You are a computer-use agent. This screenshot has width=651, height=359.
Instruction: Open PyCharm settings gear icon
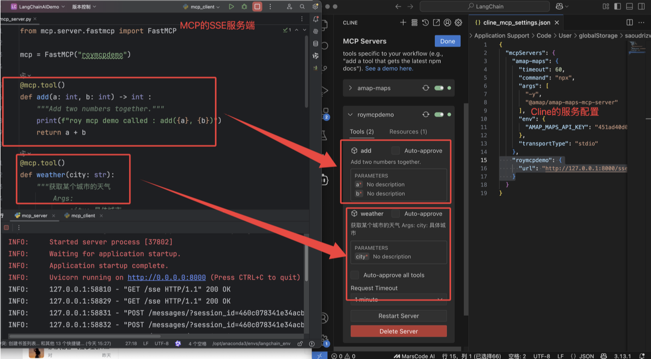click(x=315, y=7)
